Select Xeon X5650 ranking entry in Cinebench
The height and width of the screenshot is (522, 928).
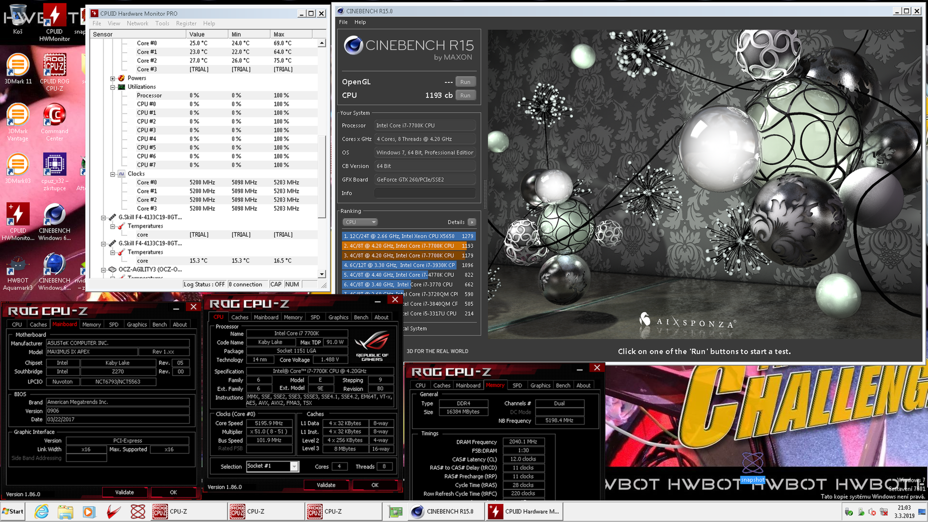click(408, 236)
